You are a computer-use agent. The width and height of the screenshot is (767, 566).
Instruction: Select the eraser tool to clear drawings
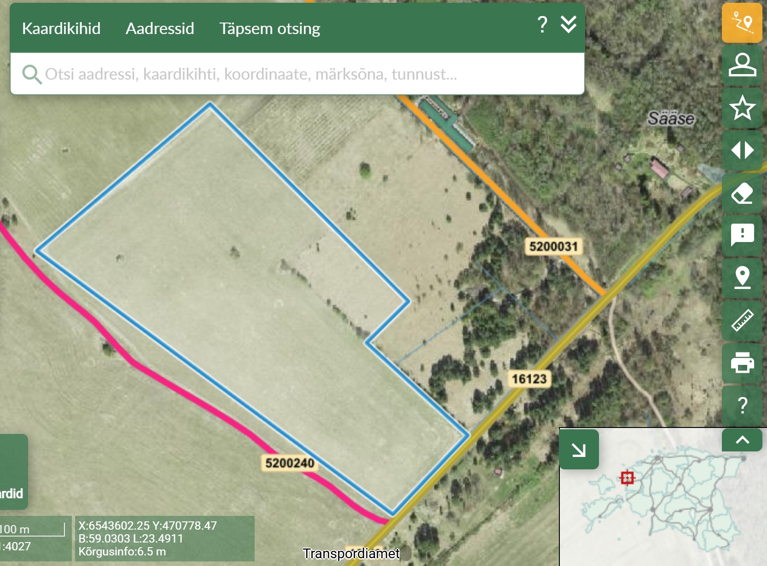tap(742, 193)
